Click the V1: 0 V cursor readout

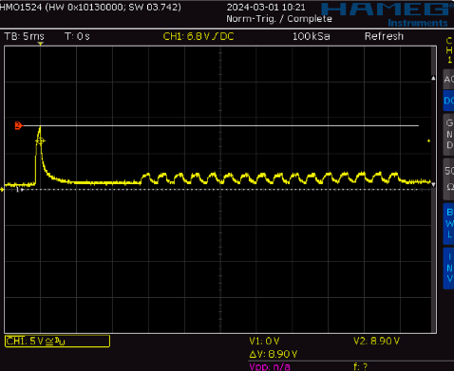tap(264, 341)
